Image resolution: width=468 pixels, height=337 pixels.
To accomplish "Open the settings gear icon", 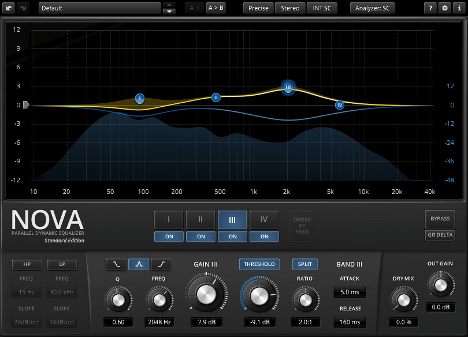I will 445,8.
